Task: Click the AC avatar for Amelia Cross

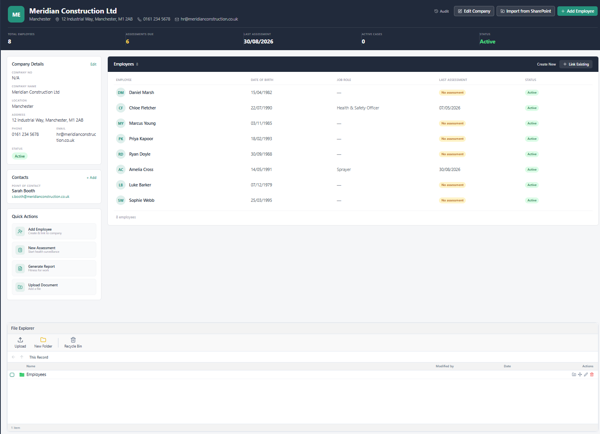Action: [121, 170]
